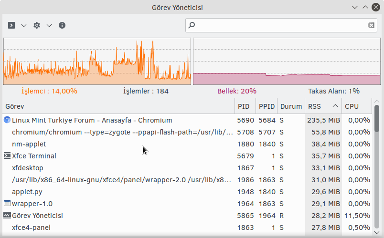The image size is (384, 238).
Task: Sort by the Görev column header
Action: pyautogui.click(x=118, y=106)
